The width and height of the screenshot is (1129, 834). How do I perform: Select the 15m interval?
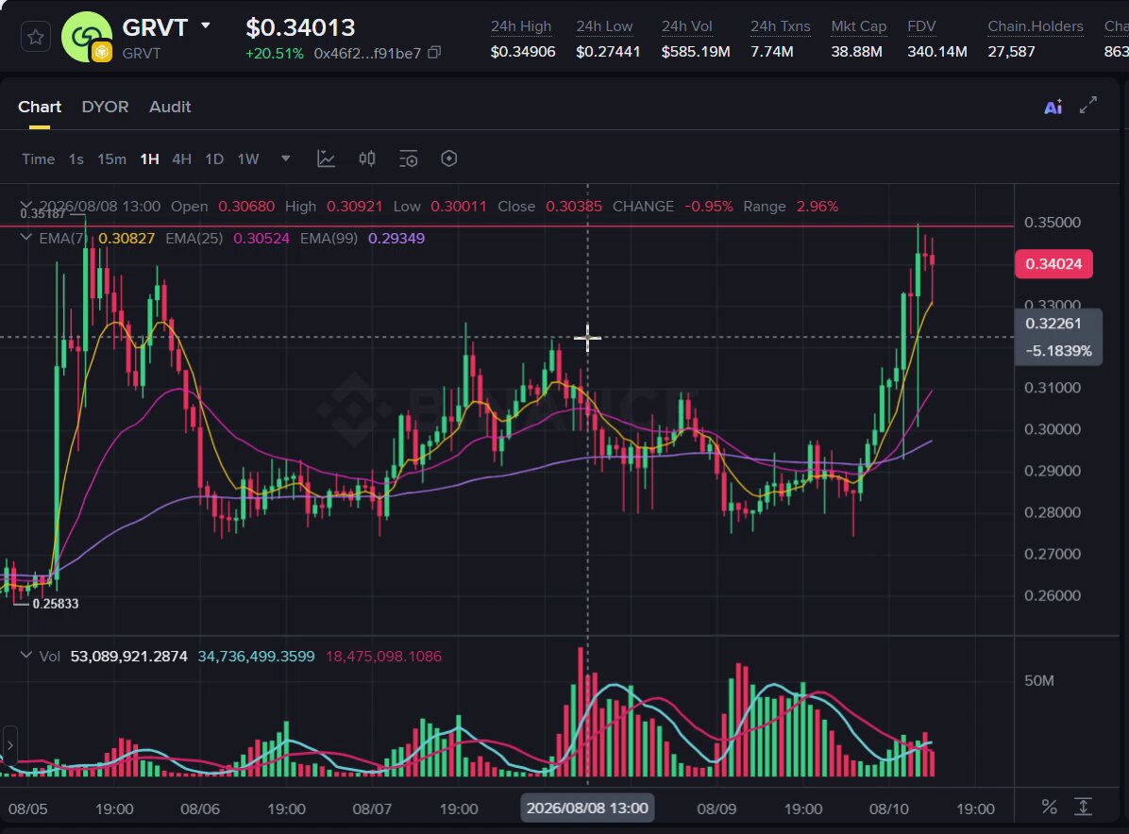(x=111, y=159)
